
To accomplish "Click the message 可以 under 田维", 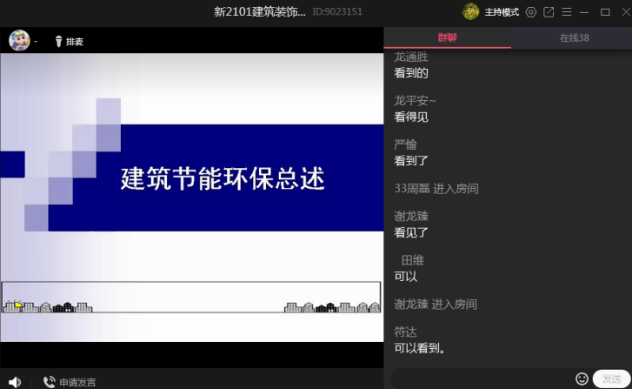I will tap(405, 277).
